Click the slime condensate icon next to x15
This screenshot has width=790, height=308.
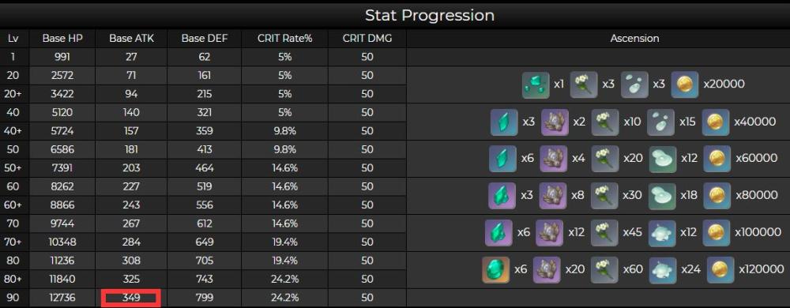pos(660,122)
